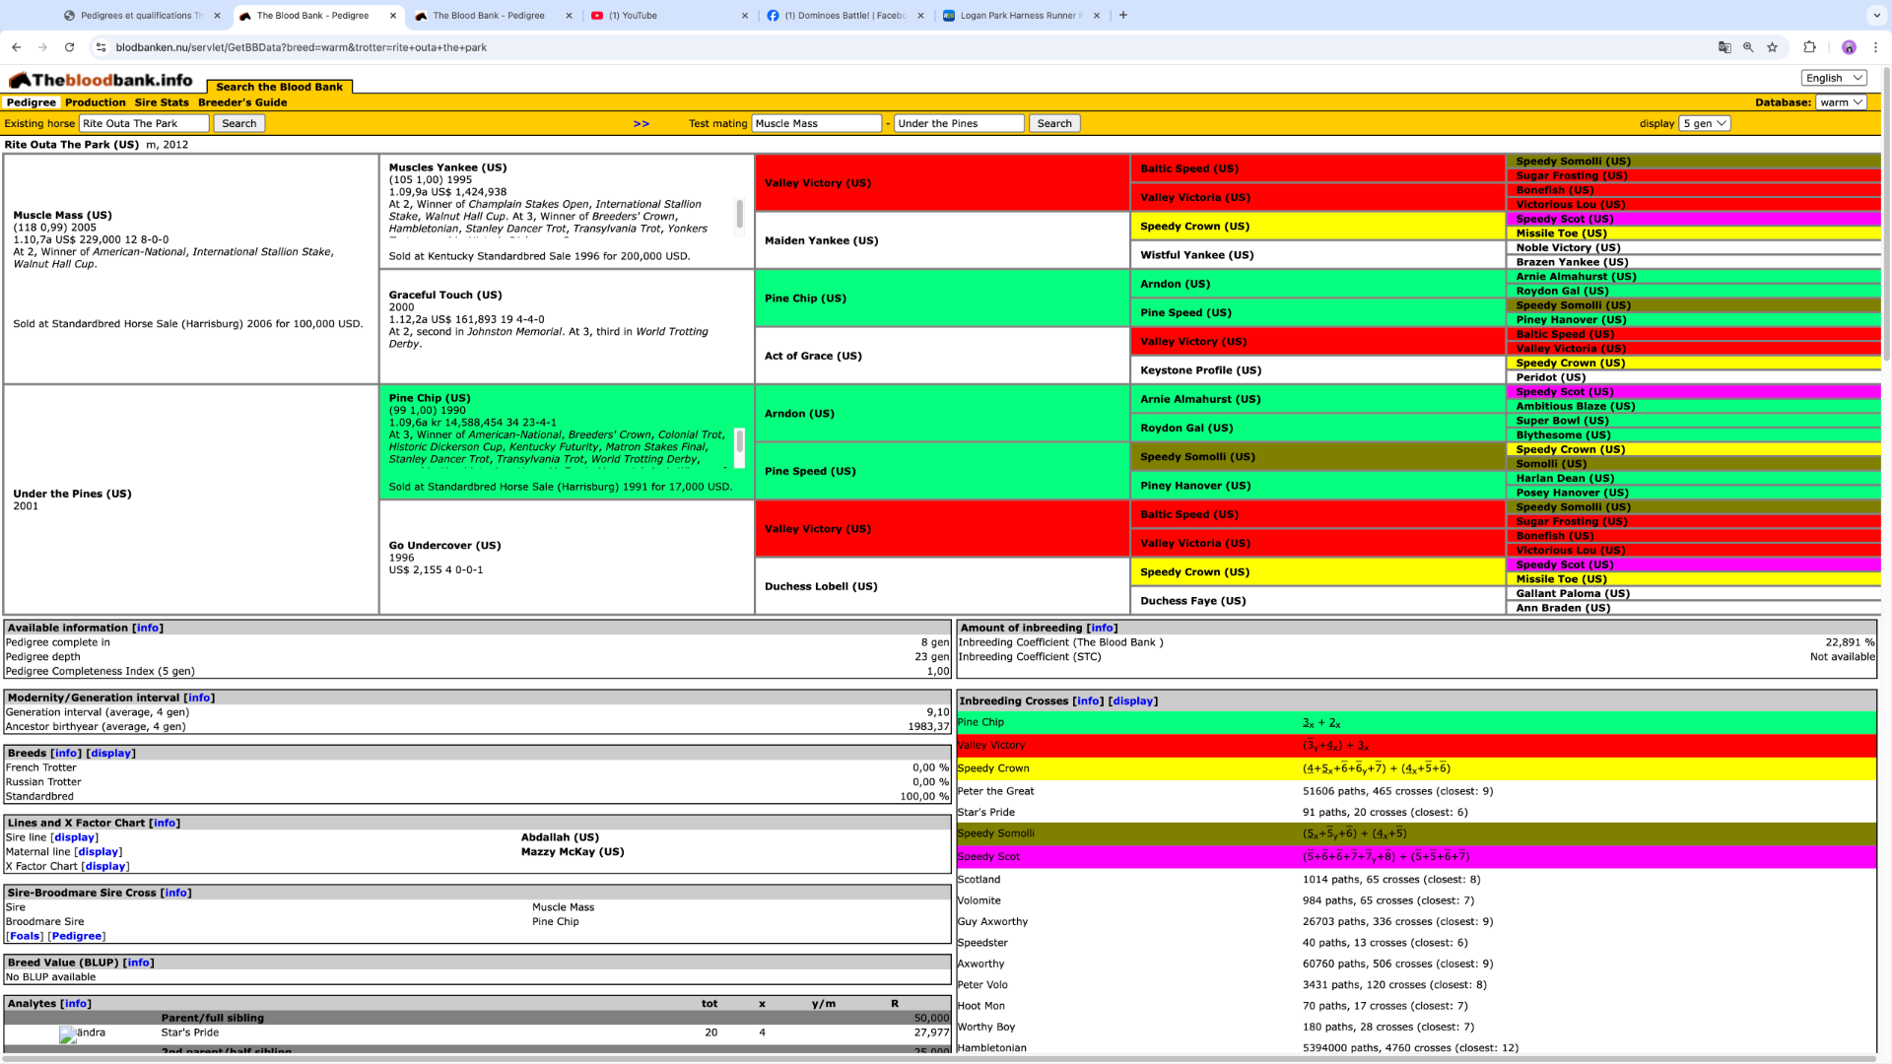Click display link for Sire line
The width and height of the screenshot is (1892, 1064).
coord(74,837)
